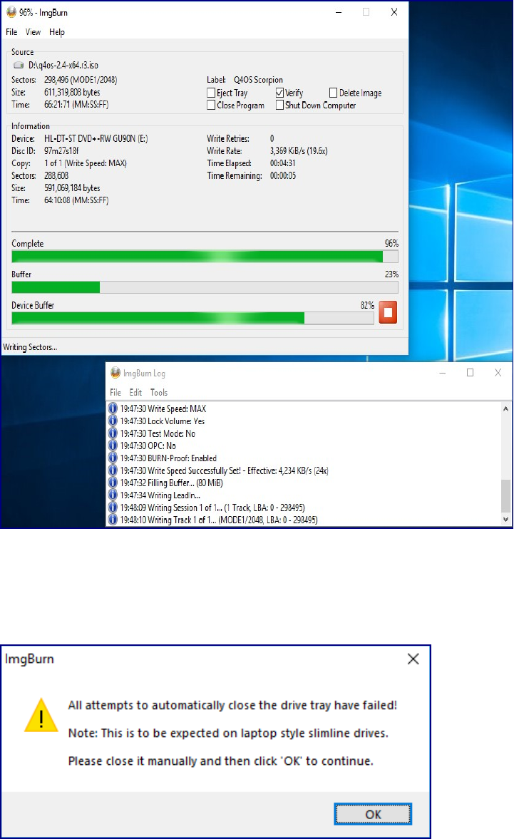Maximize the ImgBurn Log window

(470, 372)
